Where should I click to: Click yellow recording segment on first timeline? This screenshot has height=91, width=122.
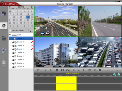click(x=66, y=78)
